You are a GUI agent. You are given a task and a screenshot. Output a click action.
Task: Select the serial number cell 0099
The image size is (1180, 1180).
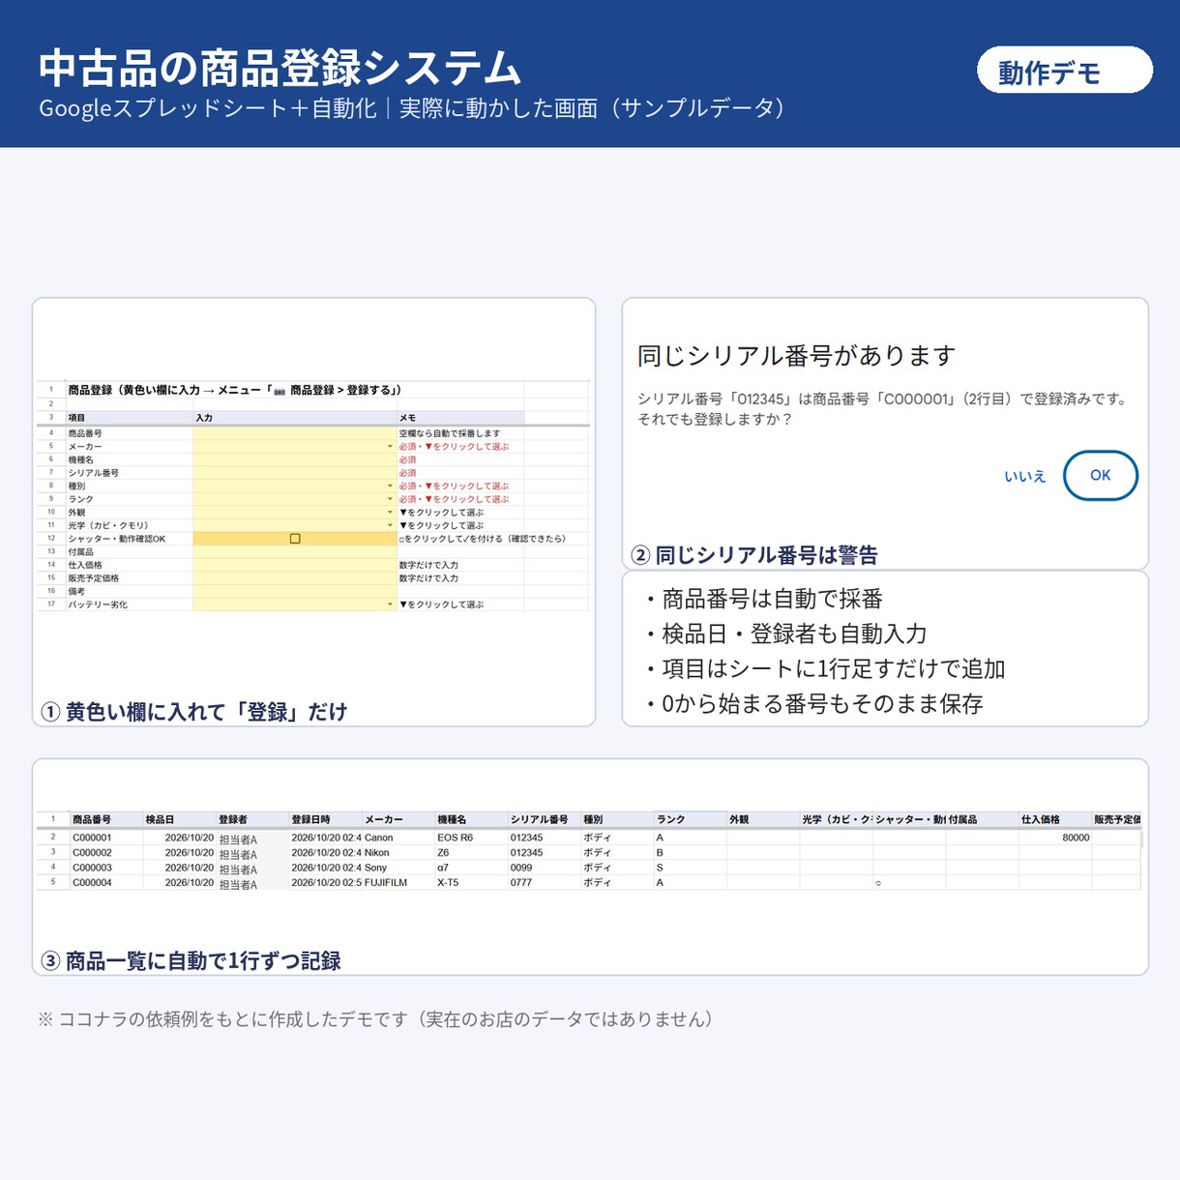tap(544, 868)
